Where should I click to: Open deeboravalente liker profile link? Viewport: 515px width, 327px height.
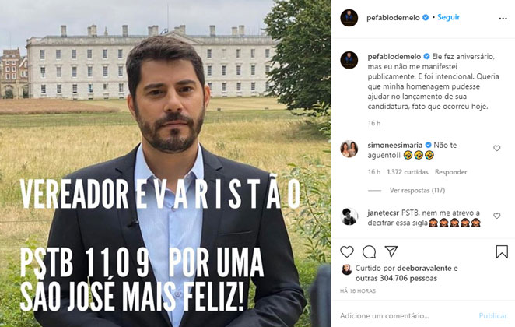[424, 268]
